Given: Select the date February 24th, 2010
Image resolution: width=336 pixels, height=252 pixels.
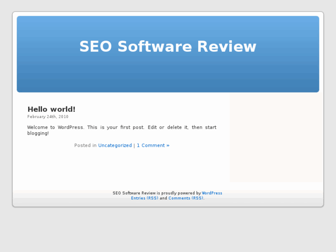Looking at the screenshot, I should [x=48, y=117].
